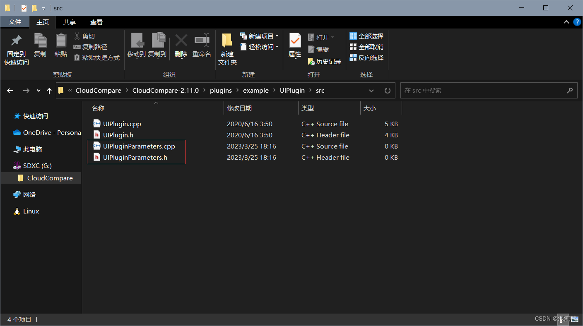Refresh the current folder view
583x326 pixels.
[388, 91]
